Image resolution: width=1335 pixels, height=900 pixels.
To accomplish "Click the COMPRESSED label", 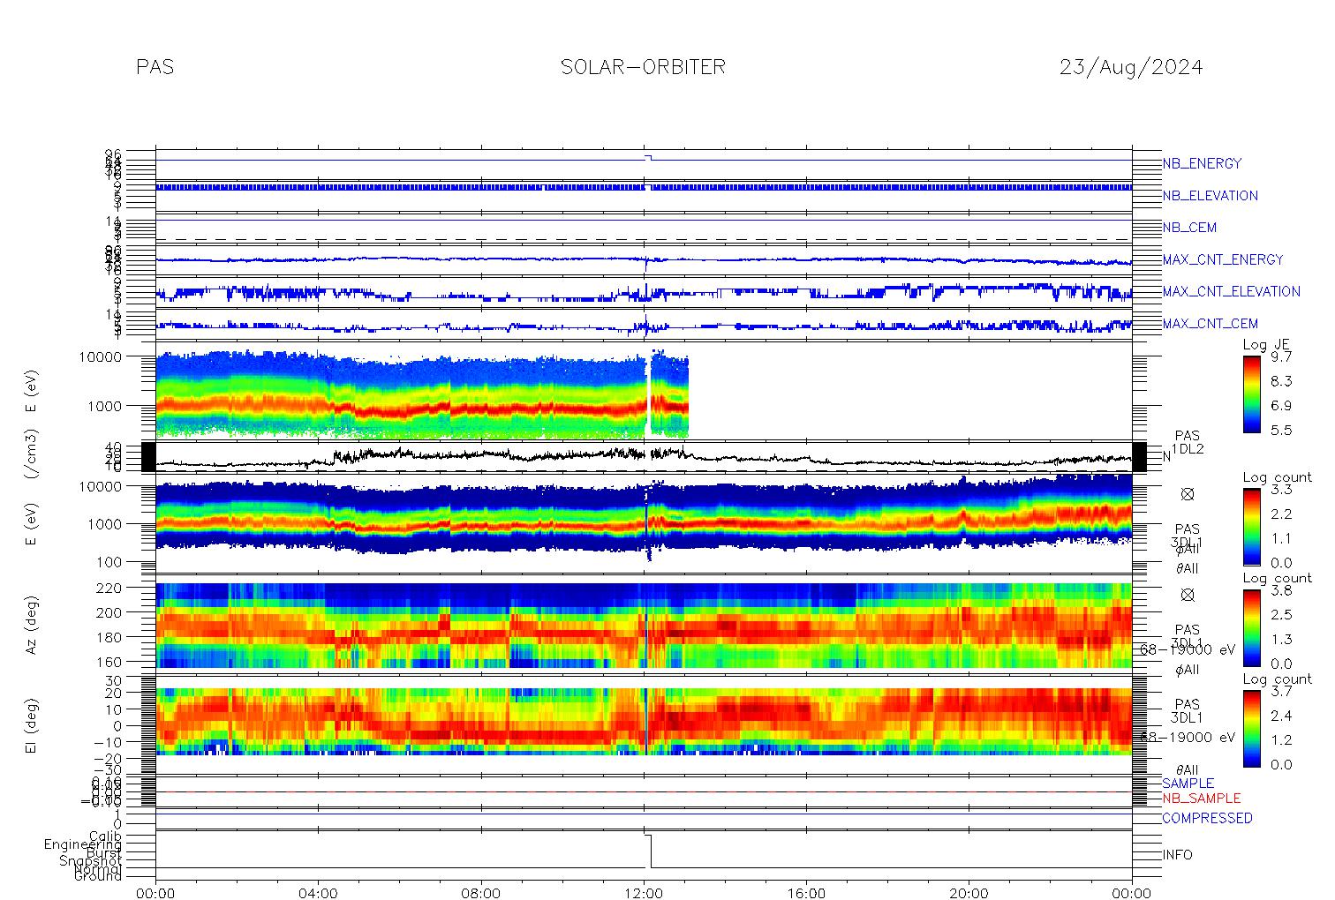I will click(x=1207, y=818).
